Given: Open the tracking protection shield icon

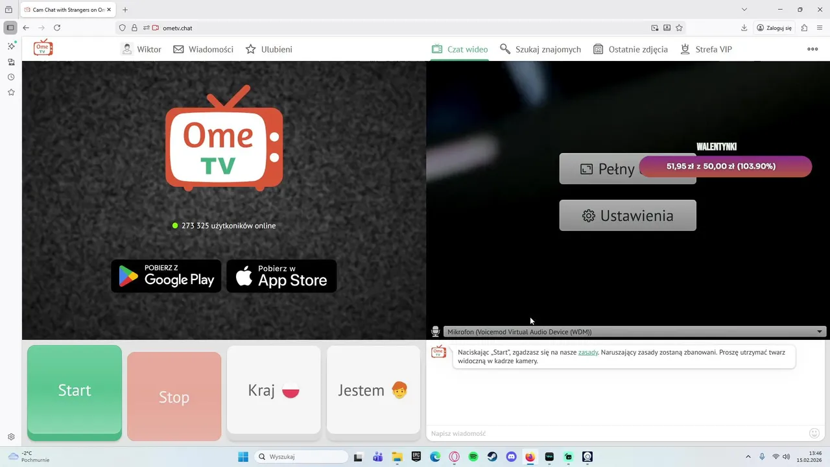Looking at the screenshot, I should click(122, 28).
